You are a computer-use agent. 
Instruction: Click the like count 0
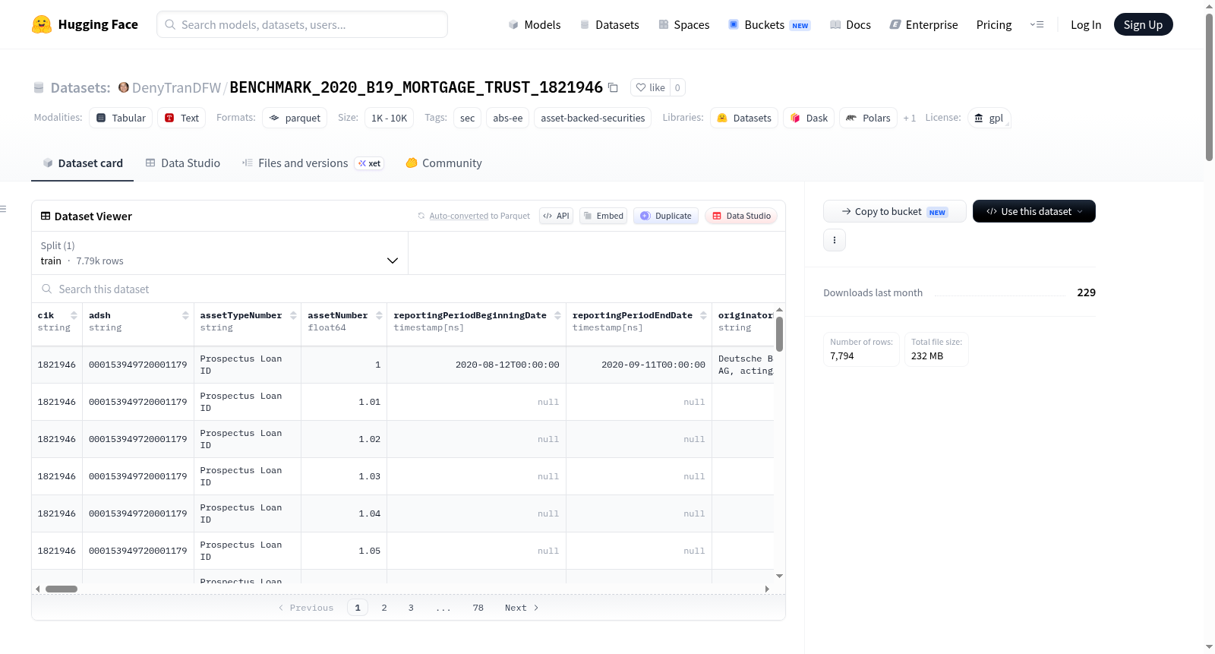pos(677,87)
